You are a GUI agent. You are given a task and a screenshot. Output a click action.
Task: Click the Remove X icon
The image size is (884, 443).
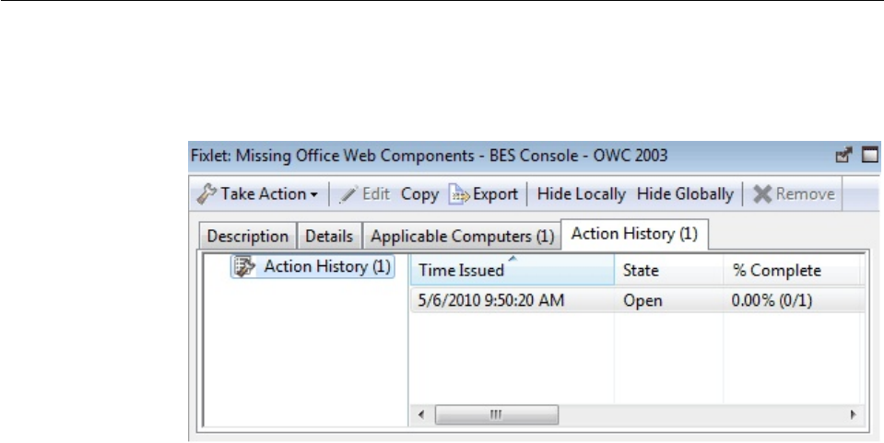tap(763, 194)
